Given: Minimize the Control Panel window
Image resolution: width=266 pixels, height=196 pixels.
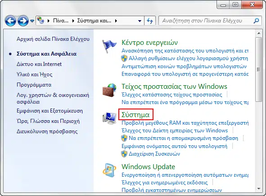Looking at the screenshot, I should pos(223,5).
